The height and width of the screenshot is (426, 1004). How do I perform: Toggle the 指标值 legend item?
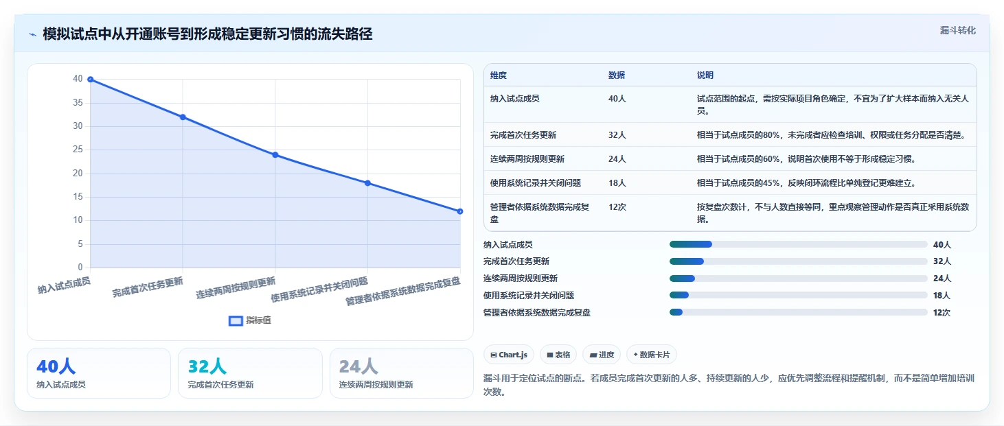pos(249,320)
